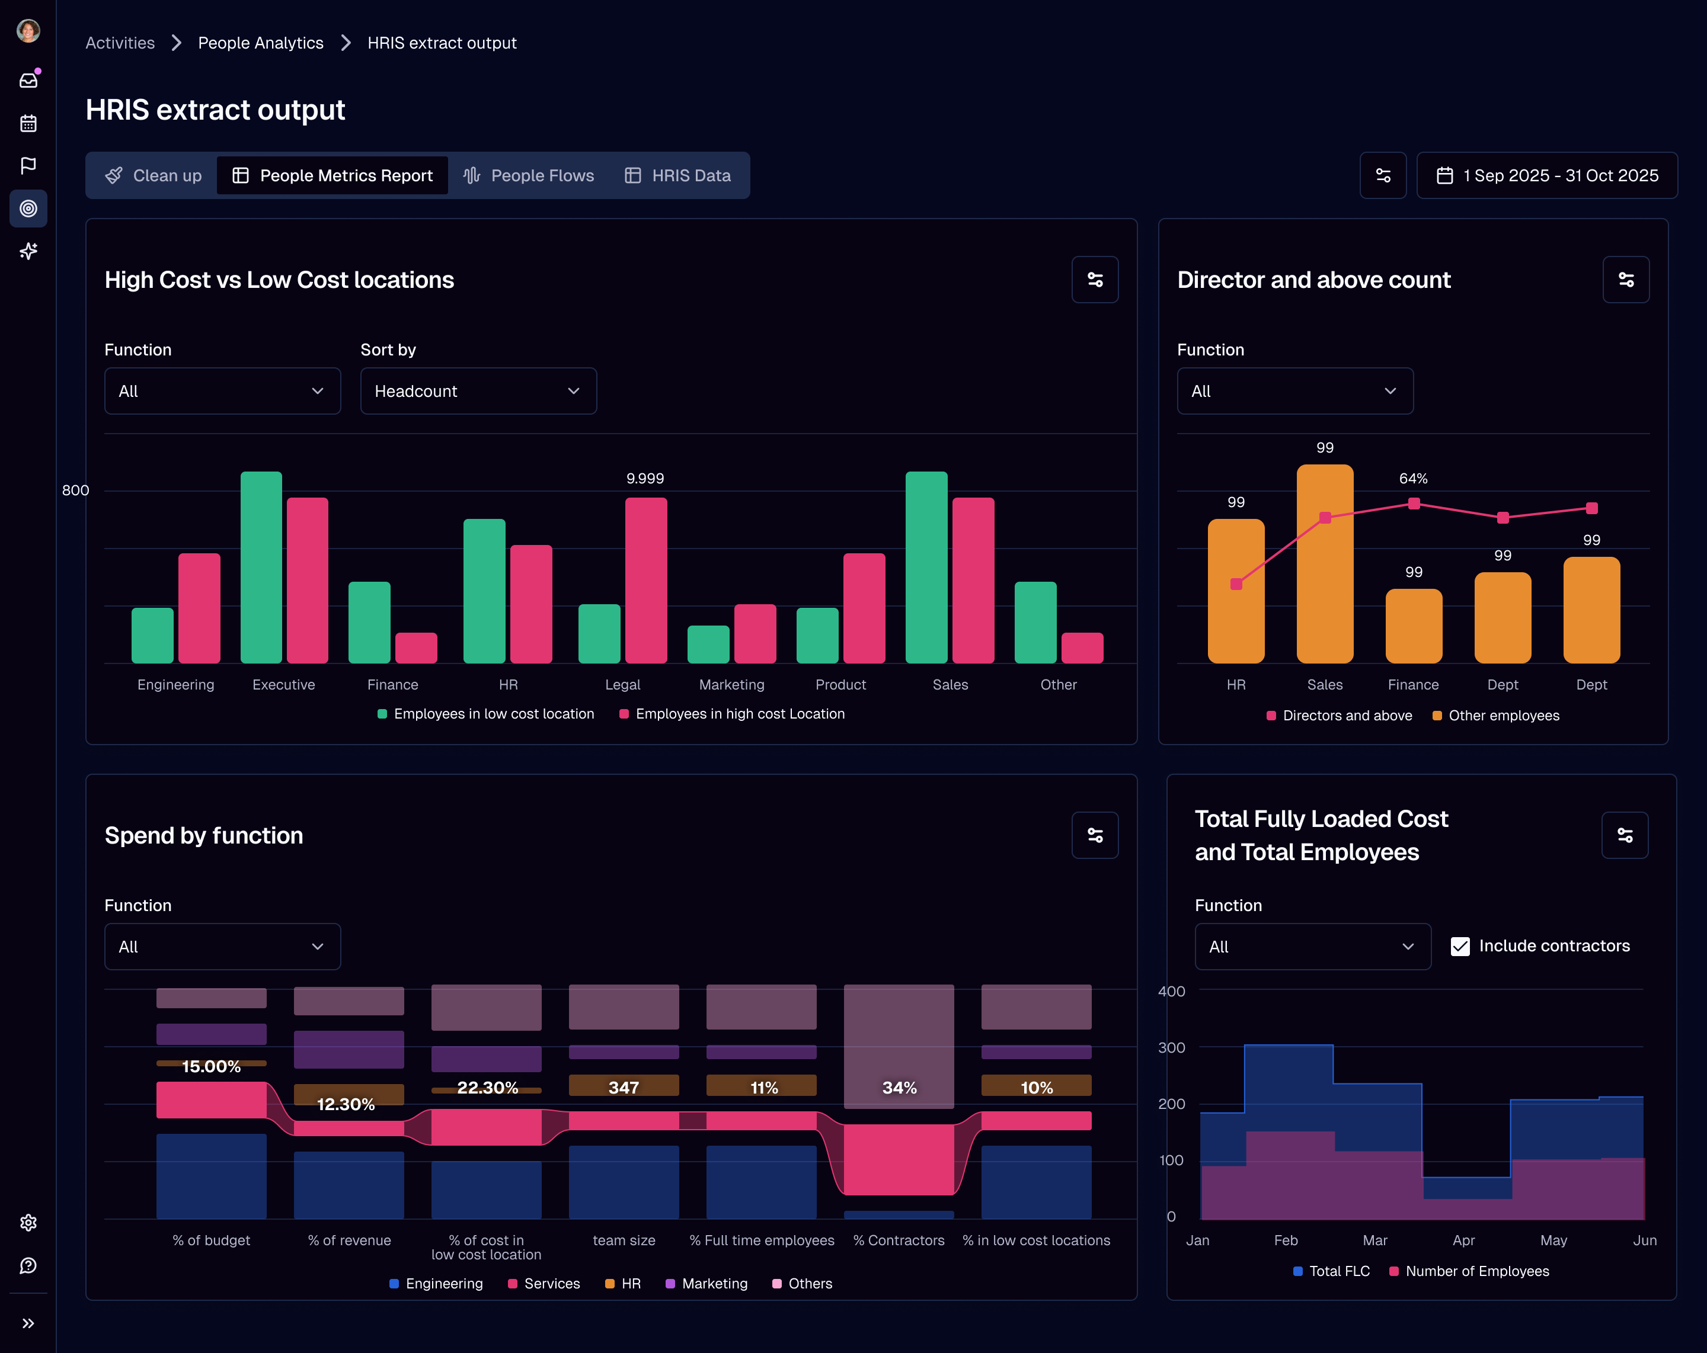The width and height of the screenshot is (1707, 1353).
Task: Go to Activities breadcrumb
Action: tap(120, 43)
